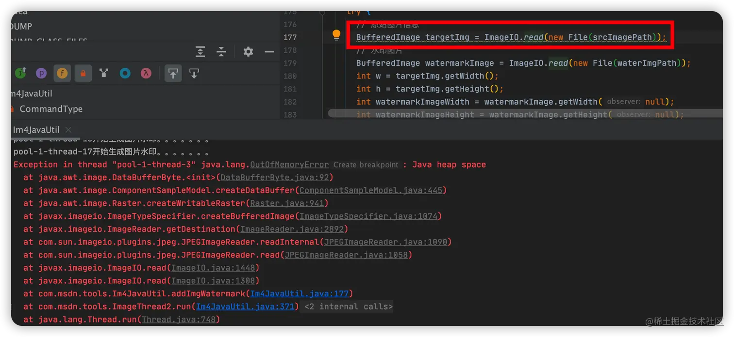Toggle Autoscroll to Source up-arrow icon
Image resolution: width=734 pixels, height=337 pixels.
tap(173, 73)
